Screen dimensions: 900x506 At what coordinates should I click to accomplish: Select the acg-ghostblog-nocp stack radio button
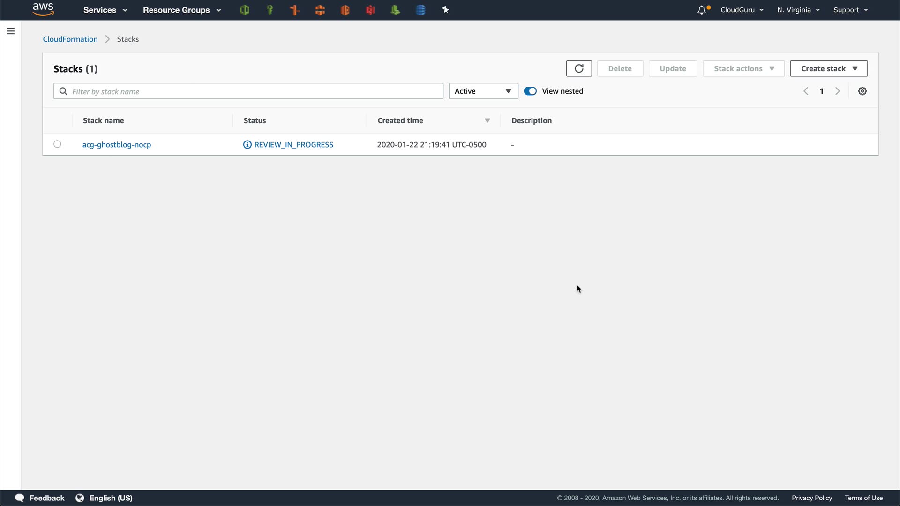pos(57,144)
